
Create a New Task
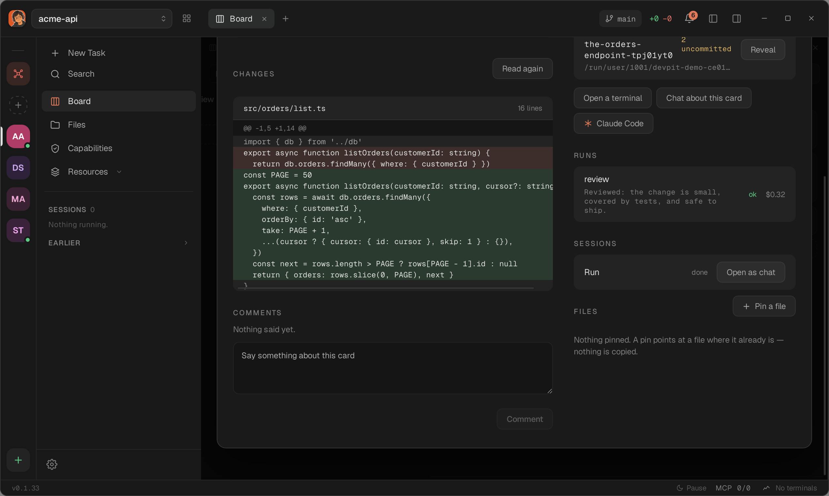coord(119,53)
